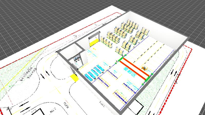Select black rectangle outline below the warehouse
The image size is (205, 115).
coord(136,107)
